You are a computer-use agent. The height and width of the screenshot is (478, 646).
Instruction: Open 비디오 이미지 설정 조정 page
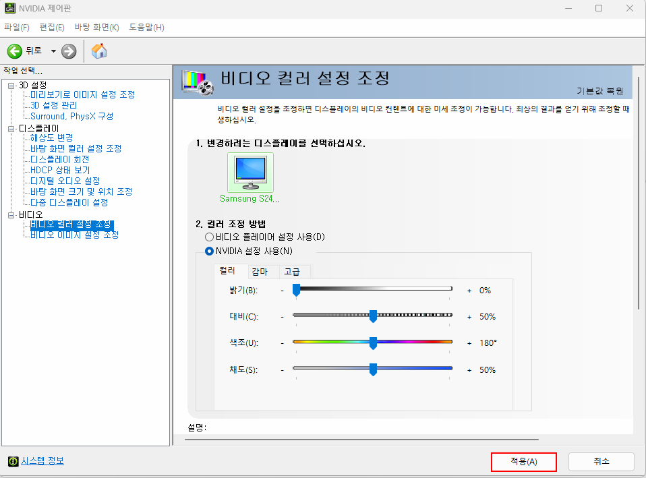tap(75, 235)
